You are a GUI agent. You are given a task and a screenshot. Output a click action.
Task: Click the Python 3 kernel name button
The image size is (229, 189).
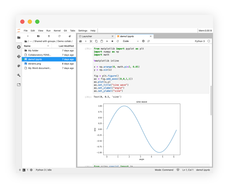coord(200,41)
